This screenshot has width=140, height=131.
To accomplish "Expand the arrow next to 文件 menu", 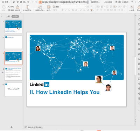I will (x=10, y=2).
